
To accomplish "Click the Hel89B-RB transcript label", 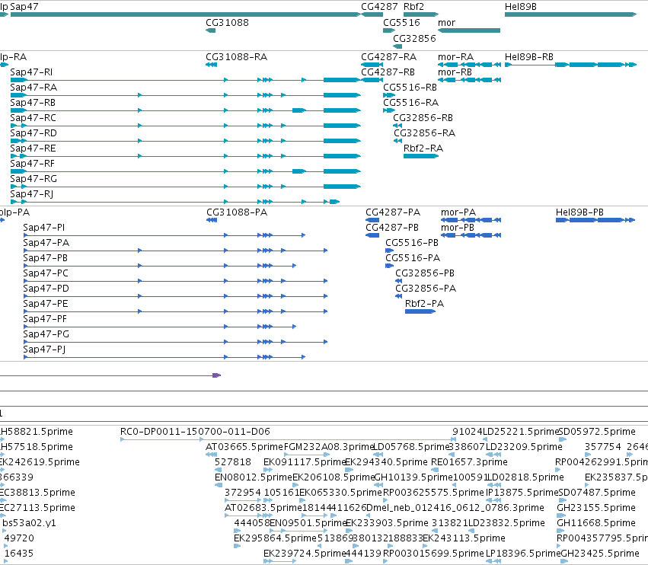I will [x=529, y=57].
